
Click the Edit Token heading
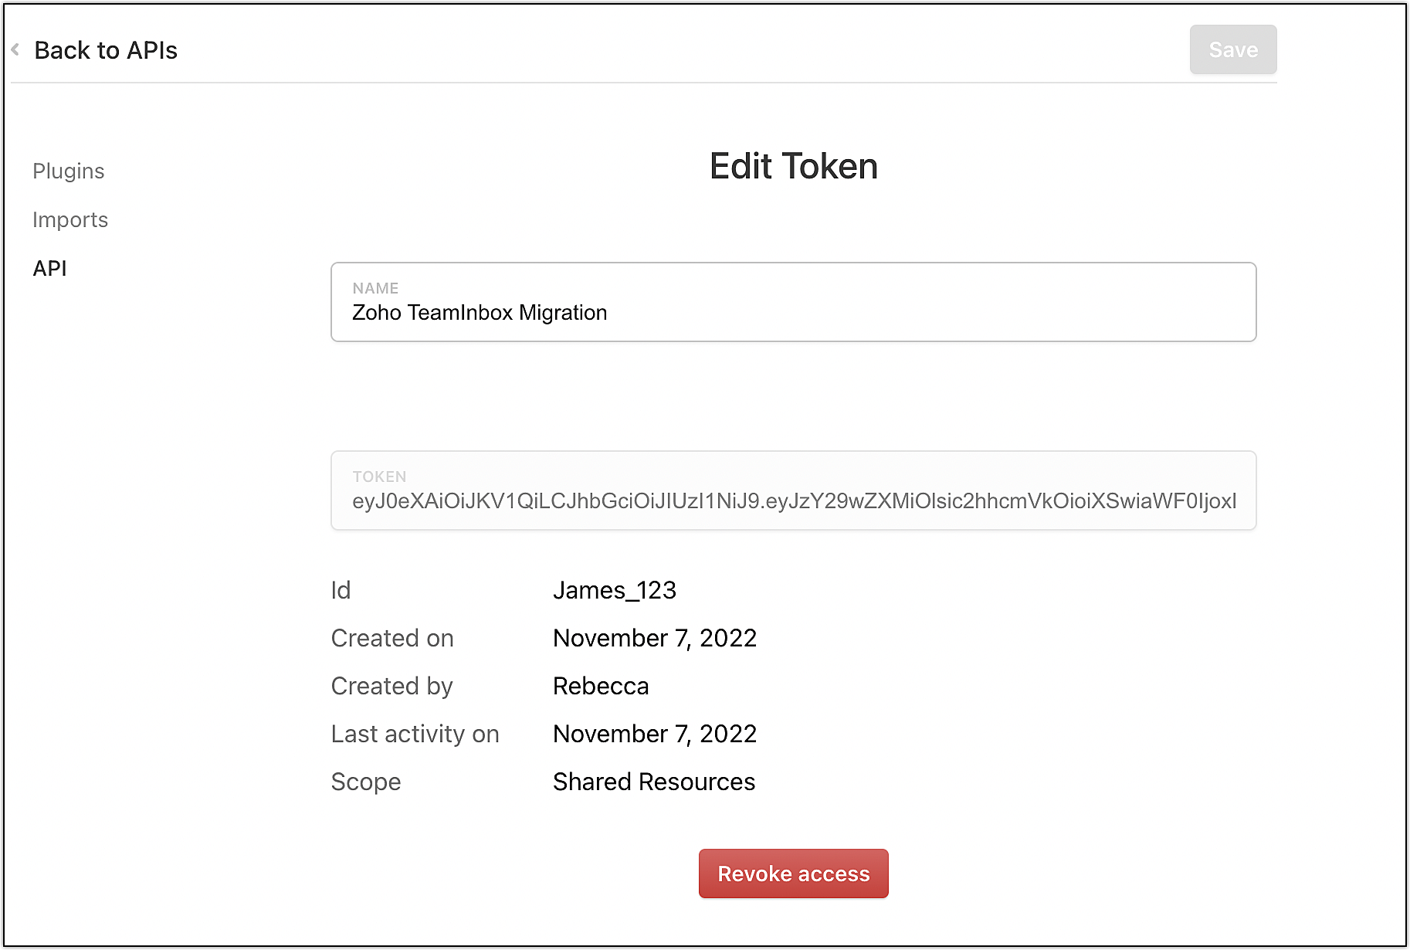click(x=793, y=166)
